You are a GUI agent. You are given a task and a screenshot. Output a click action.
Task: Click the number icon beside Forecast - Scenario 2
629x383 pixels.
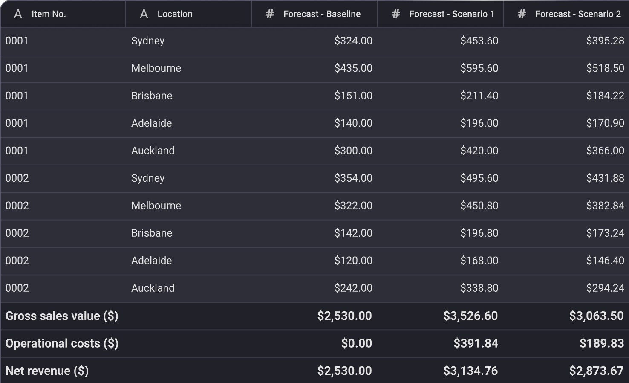[522, 14]
